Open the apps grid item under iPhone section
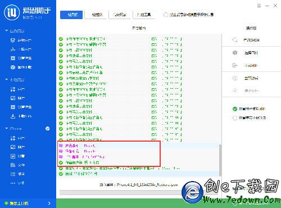Image resolution: width=281 pixels, height=208 pixels. [x=17, y=138]
